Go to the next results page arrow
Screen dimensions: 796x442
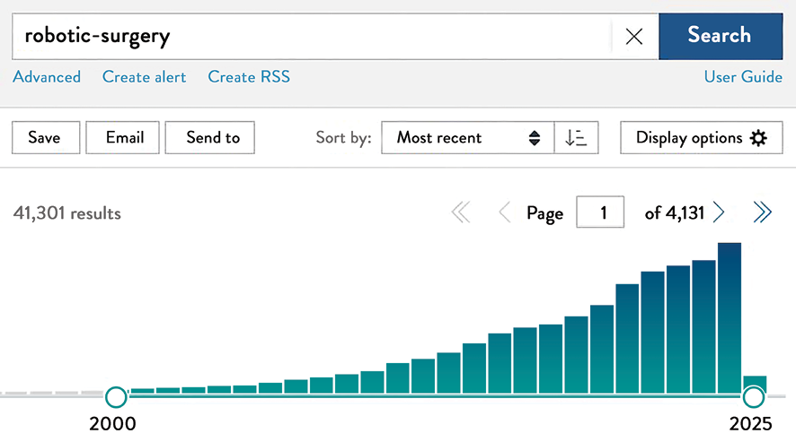718,212
